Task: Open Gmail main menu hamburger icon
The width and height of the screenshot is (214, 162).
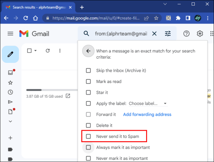Action: click(10, 33)
